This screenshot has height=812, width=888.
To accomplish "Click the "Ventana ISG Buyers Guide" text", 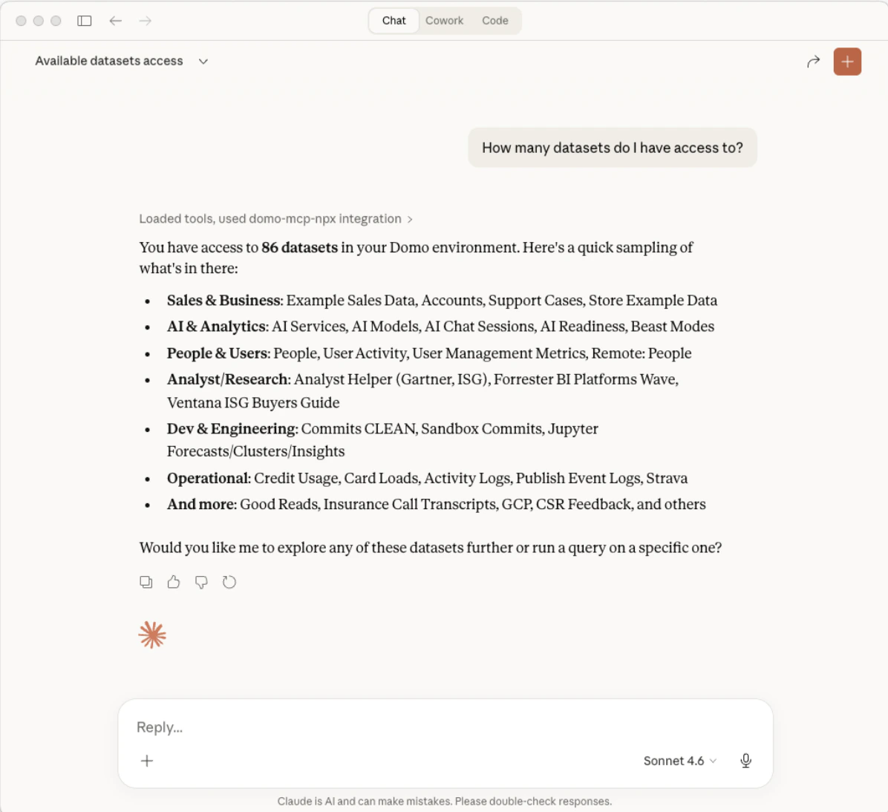I will pyautogui.click(x=253, y=402).
